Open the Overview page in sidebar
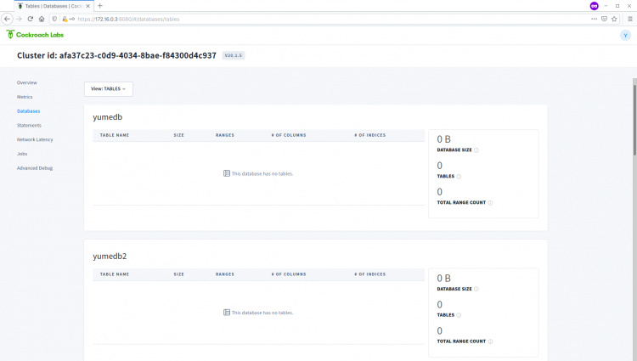 (26, 82)
